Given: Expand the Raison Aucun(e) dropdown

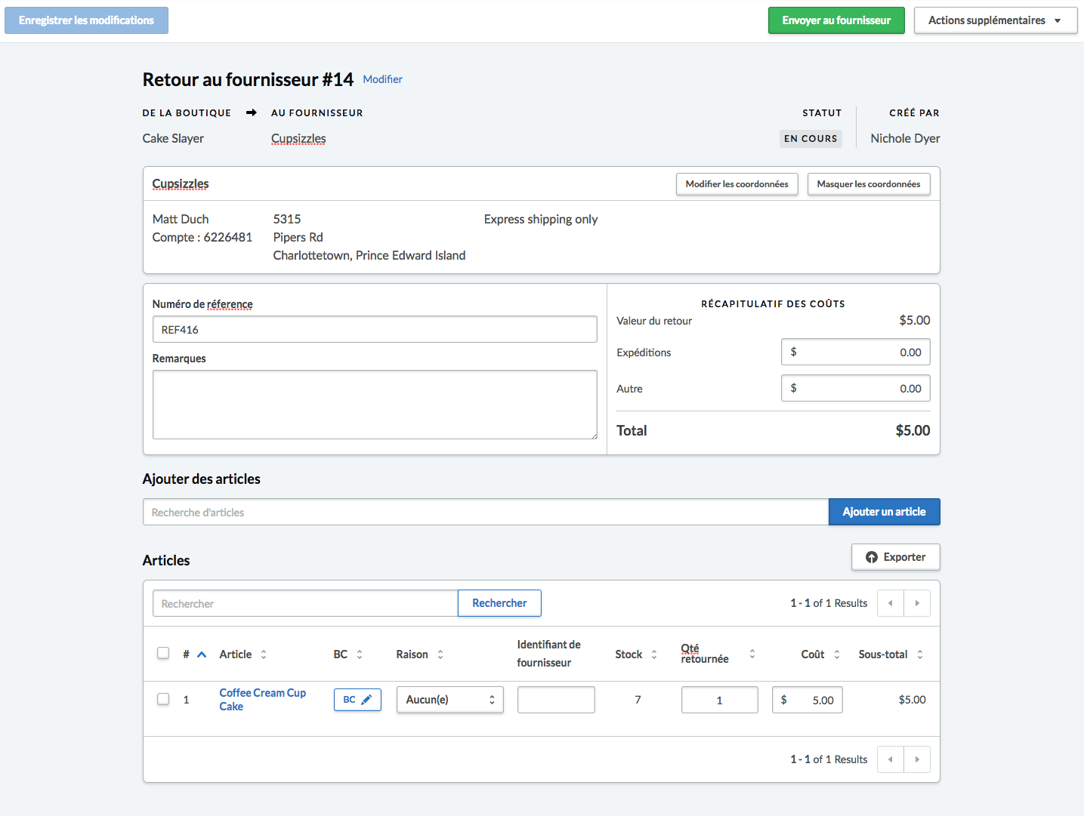Looking at the screenshot, I should tap(449, 700).
